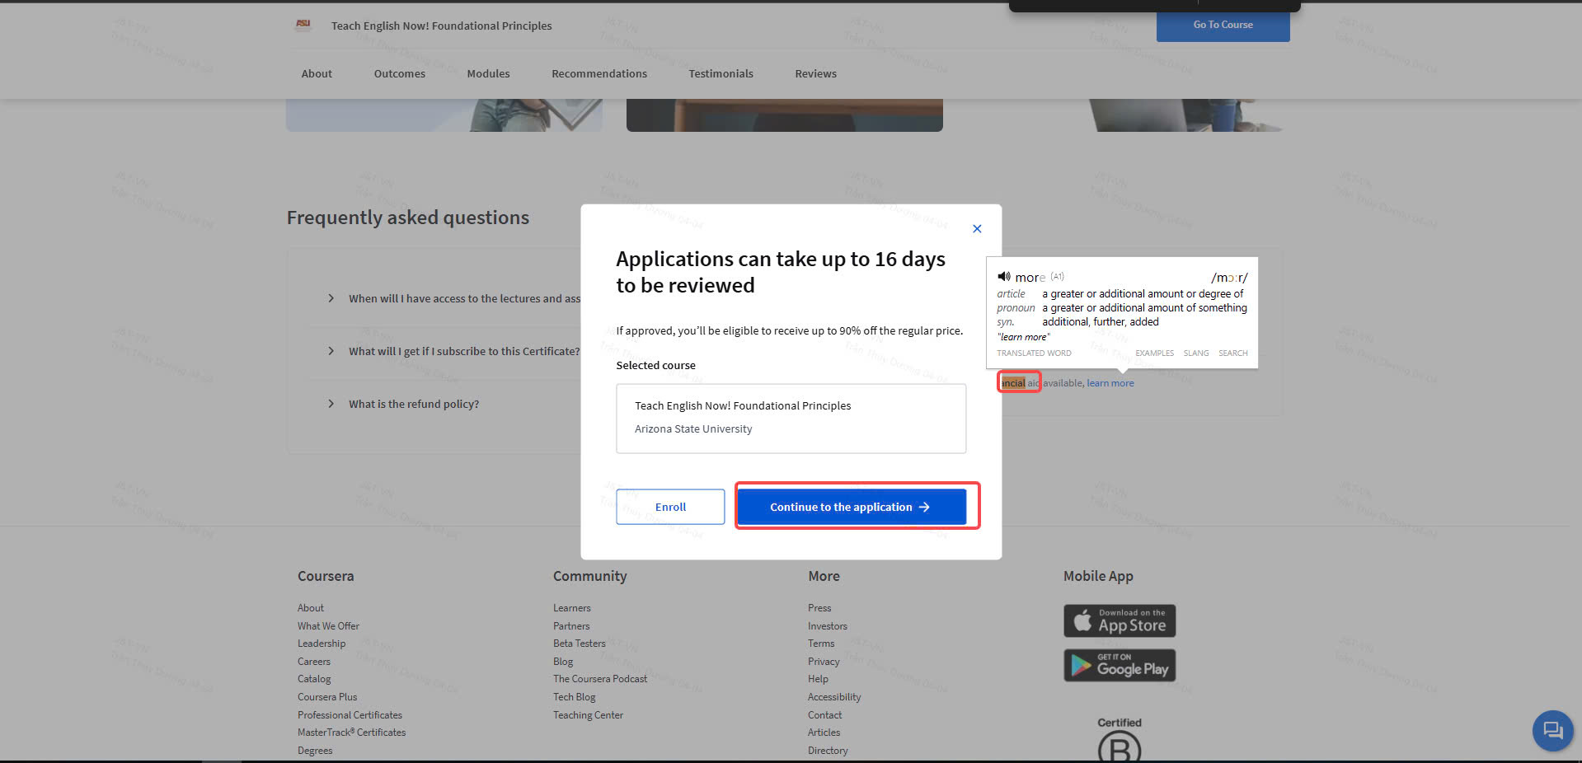Image resolution: width=1582 pixels, height=763 pixels.
Task: Open the chat support bubble icon
Action: 1552,730
